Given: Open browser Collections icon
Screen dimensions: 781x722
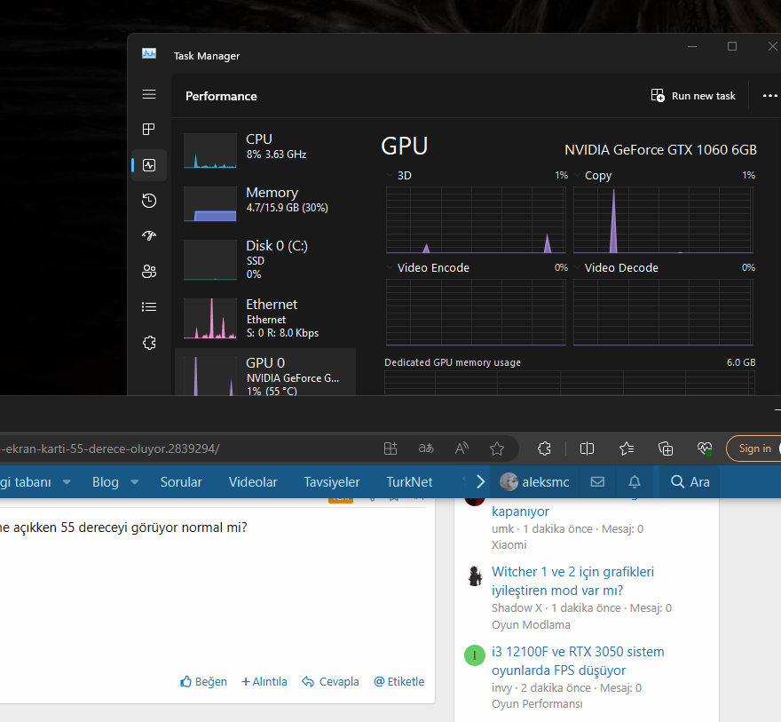Looking at the screenshot, I should [666, 448].
